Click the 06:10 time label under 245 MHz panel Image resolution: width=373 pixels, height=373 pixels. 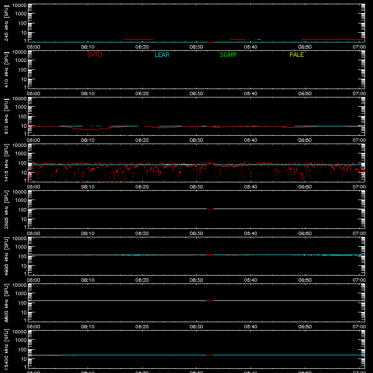(x=88, y=47)
